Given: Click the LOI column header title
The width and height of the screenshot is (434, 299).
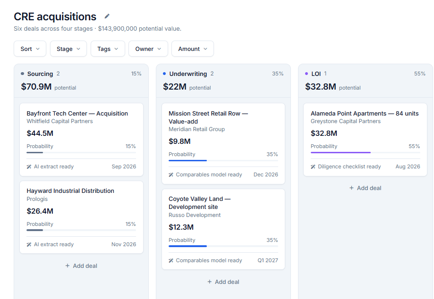Looking at the screenshot, I should point(316,74).
